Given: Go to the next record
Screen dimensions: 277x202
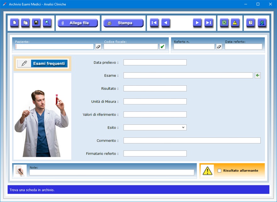Looking at the screenshot, I should coord(197,23).
